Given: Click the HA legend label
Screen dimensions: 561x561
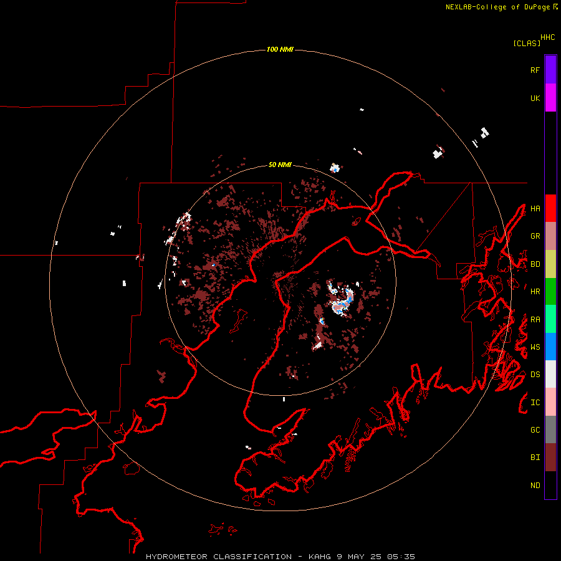Looking at the screenshot, I should pyautogui.click(x=535, y=208).
